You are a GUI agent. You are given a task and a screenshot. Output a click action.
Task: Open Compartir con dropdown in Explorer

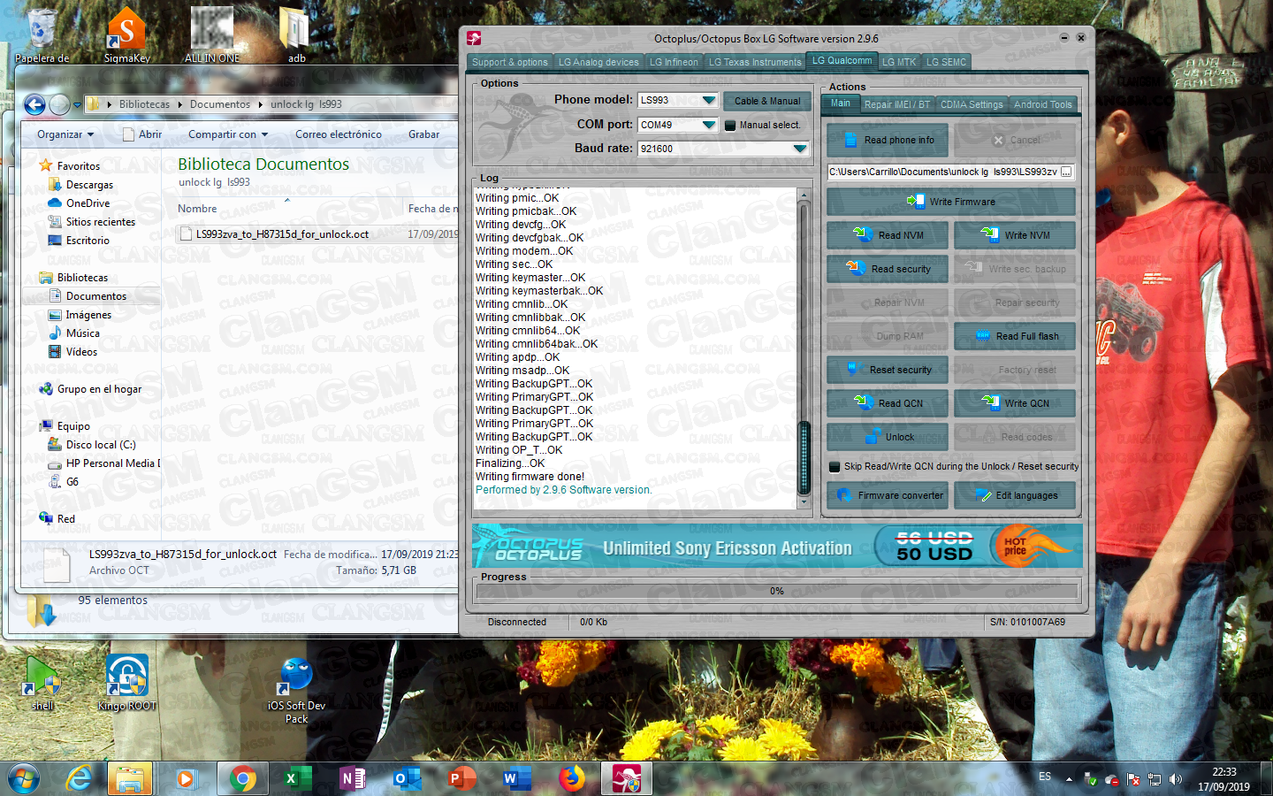pos(228,134)
